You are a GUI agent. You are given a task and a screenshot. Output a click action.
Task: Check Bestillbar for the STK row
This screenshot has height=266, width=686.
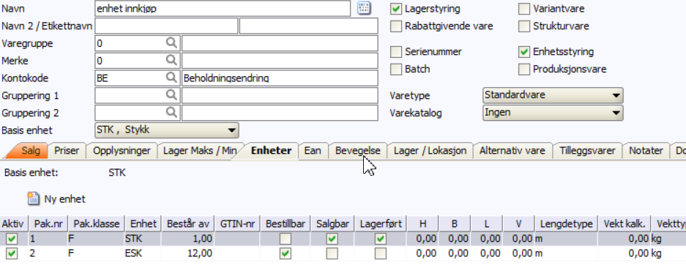click(286, 239)
